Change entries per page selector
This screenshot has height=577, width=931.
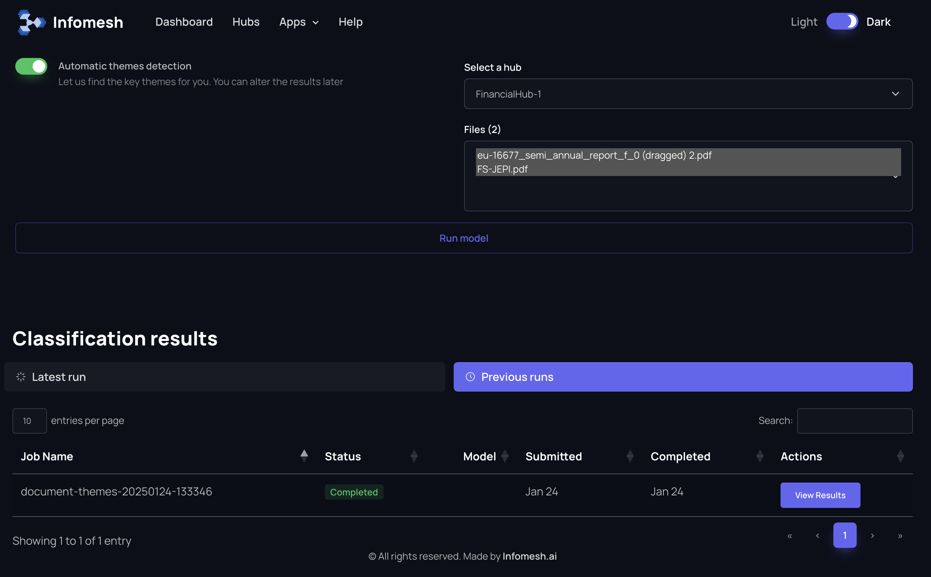pyautogui.click(x=30, y=421)
